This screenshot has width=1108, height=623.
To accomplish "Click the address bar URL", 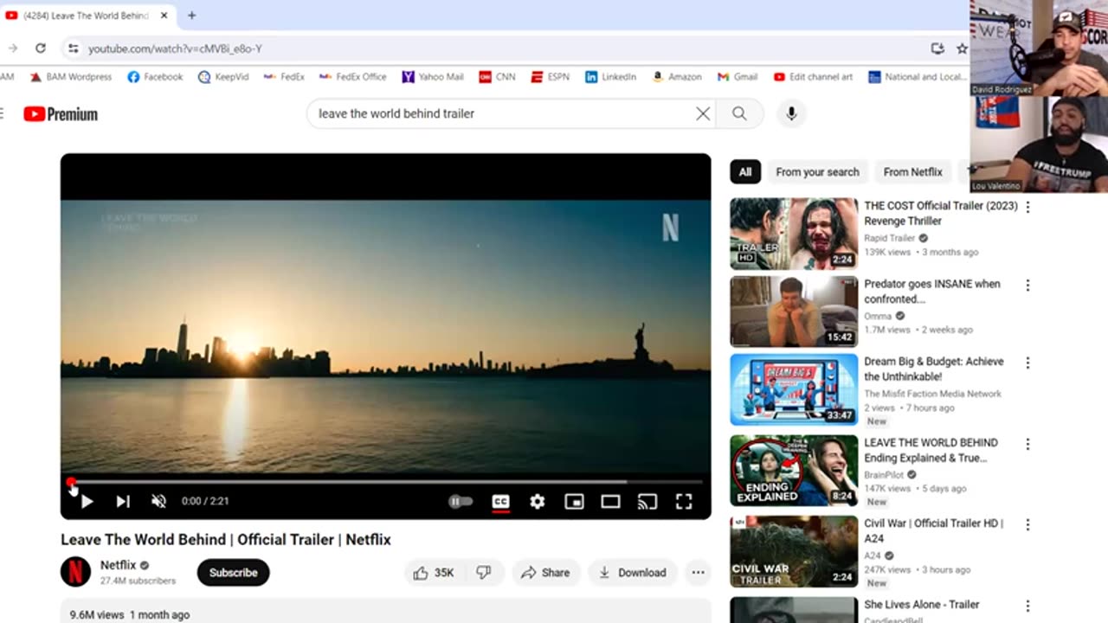I will (x=175, y=49).
